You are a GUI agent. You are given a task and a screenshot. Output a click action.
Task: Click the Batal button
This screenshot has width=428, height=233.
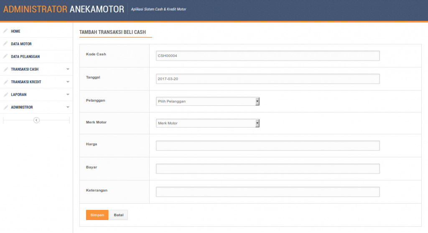point(118,215)
